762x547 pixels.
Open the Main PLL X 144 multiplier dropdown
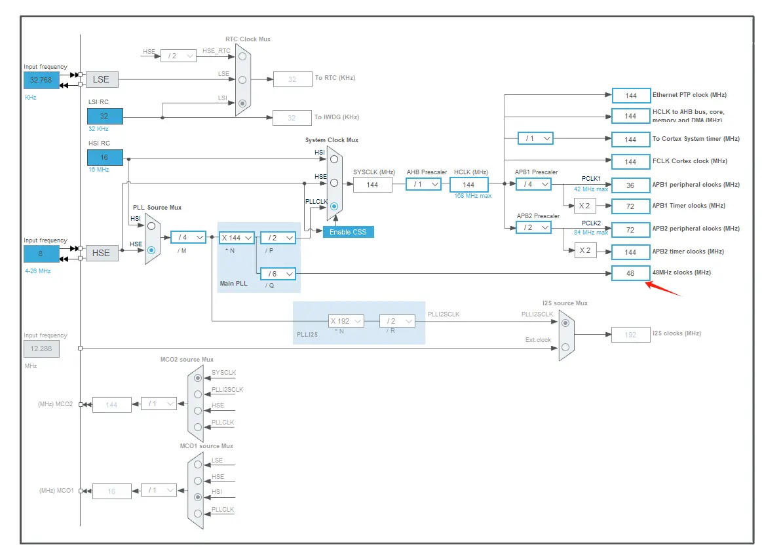[237, 238]
